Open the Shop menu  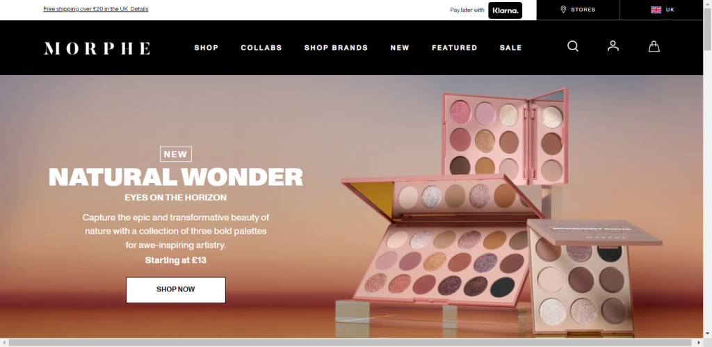(206, 48)
